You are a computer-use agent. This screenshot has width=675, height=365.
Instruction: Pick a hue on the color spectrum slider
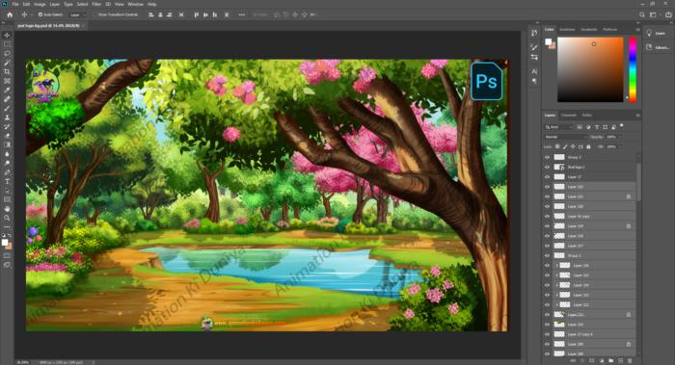(x=633, y=69)
